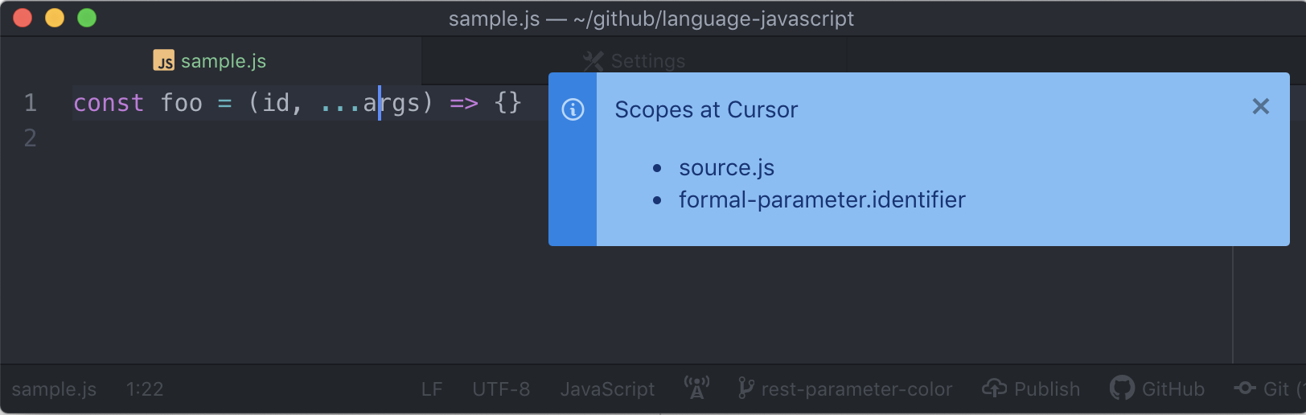Screen dimensions: 1306x415
Task: Click the arrow operator => in the code
Action: coord(464,103)
